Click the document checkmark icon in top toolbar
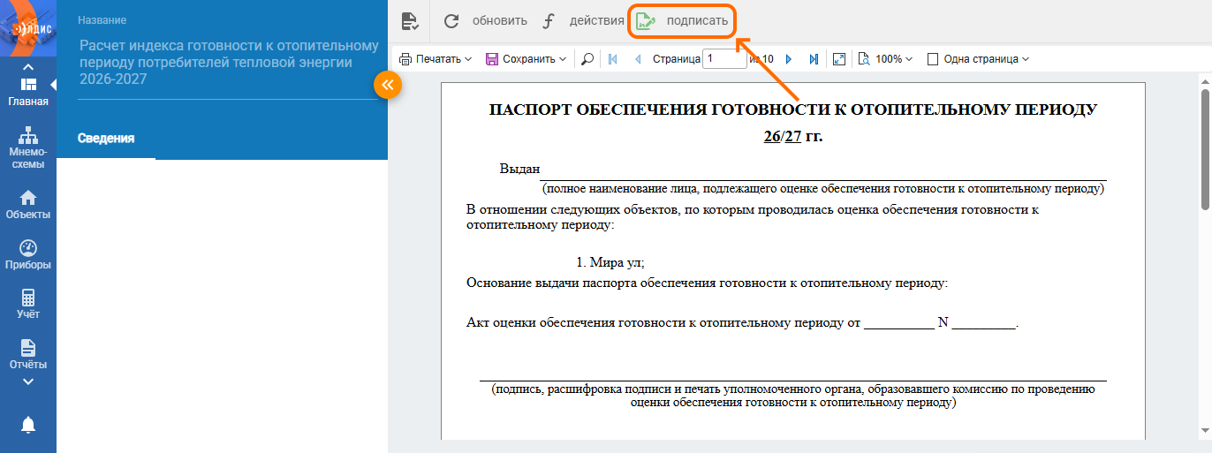 tap(409, 21)
